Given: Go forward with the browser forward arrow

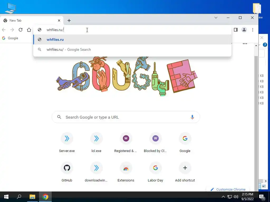Looking at the screenshot, I should click(12, 30).
